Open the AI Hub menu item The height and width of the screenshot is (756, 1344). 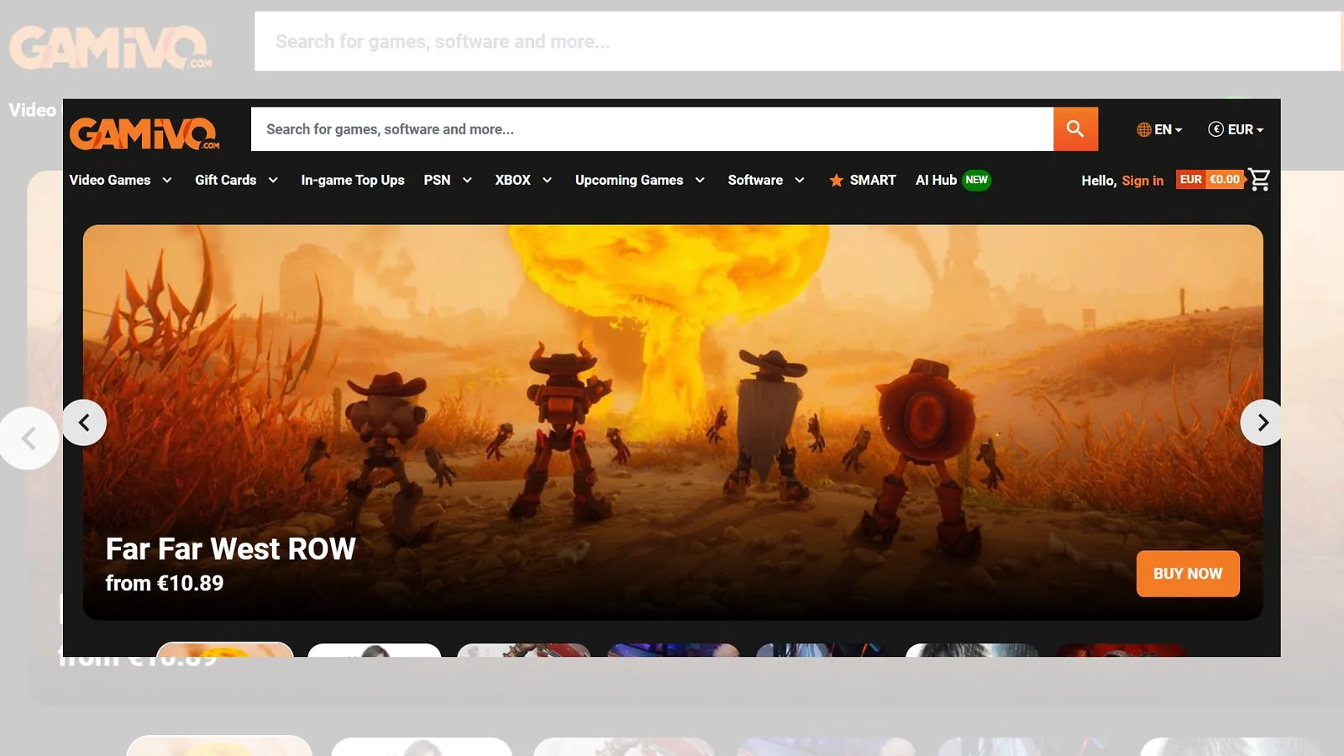tap(953, 180)
